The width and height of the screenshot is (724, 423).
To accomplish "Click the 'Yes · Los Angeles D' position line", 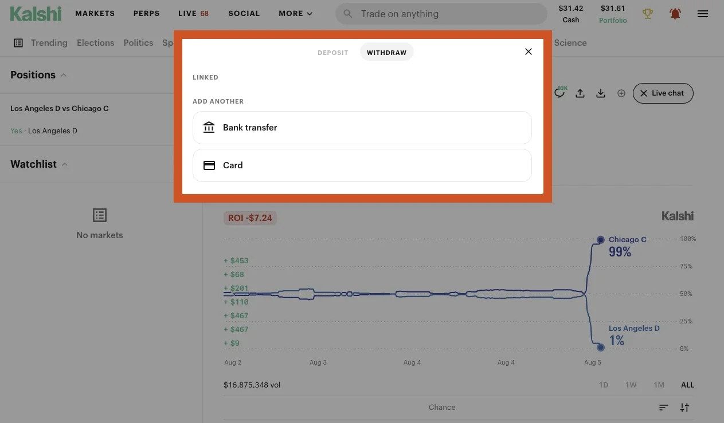I will [44, 131].
